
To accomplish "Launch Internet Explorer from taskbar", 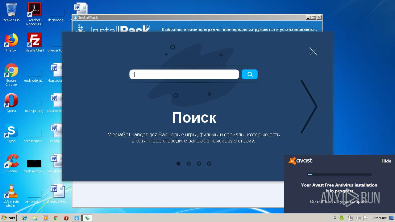I will pyautogui.click(x=25, y=218).
